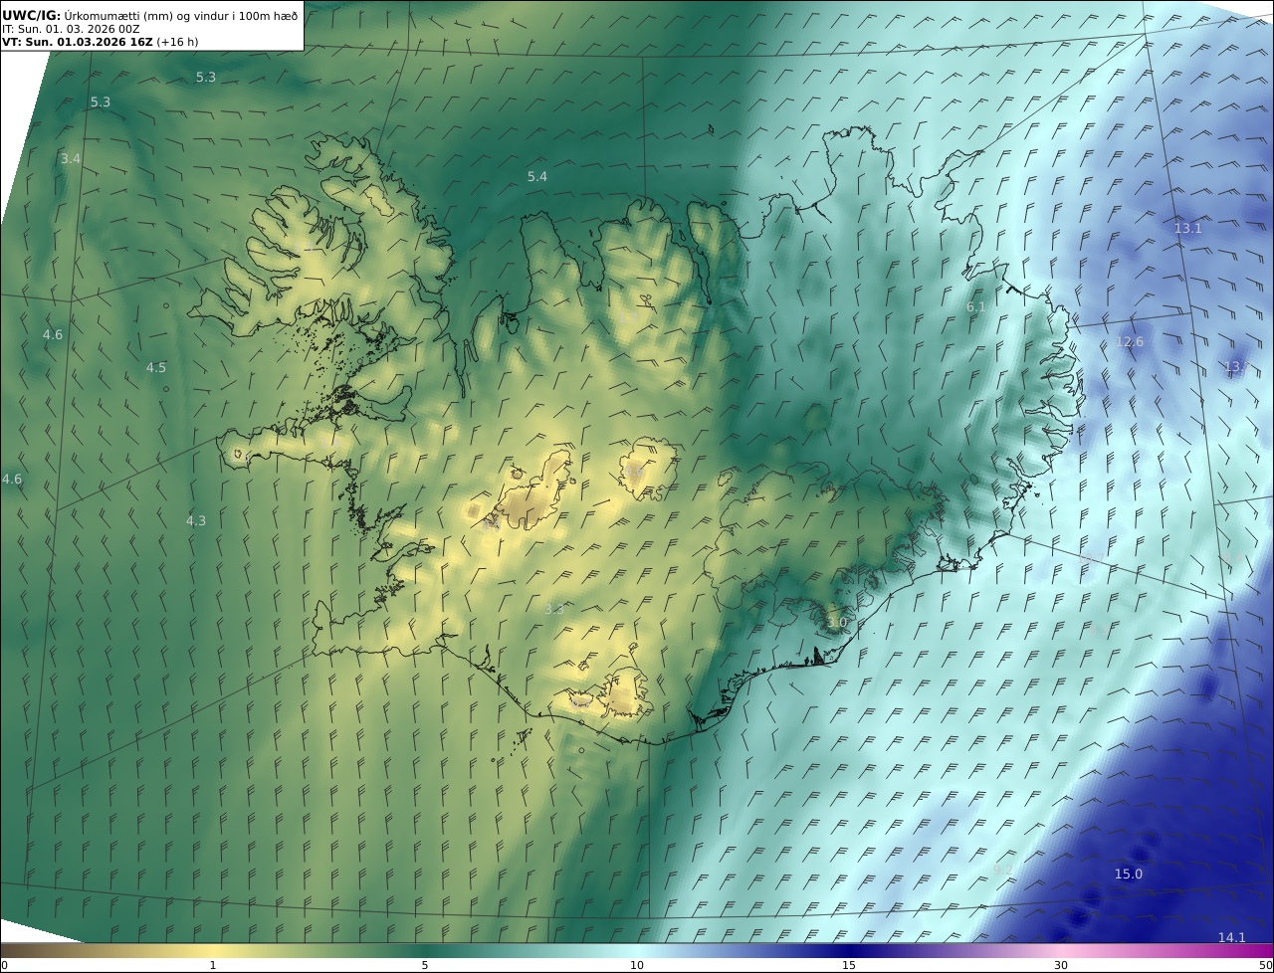Click the '(+16 h)' forecast offset text

pos(177,42)
